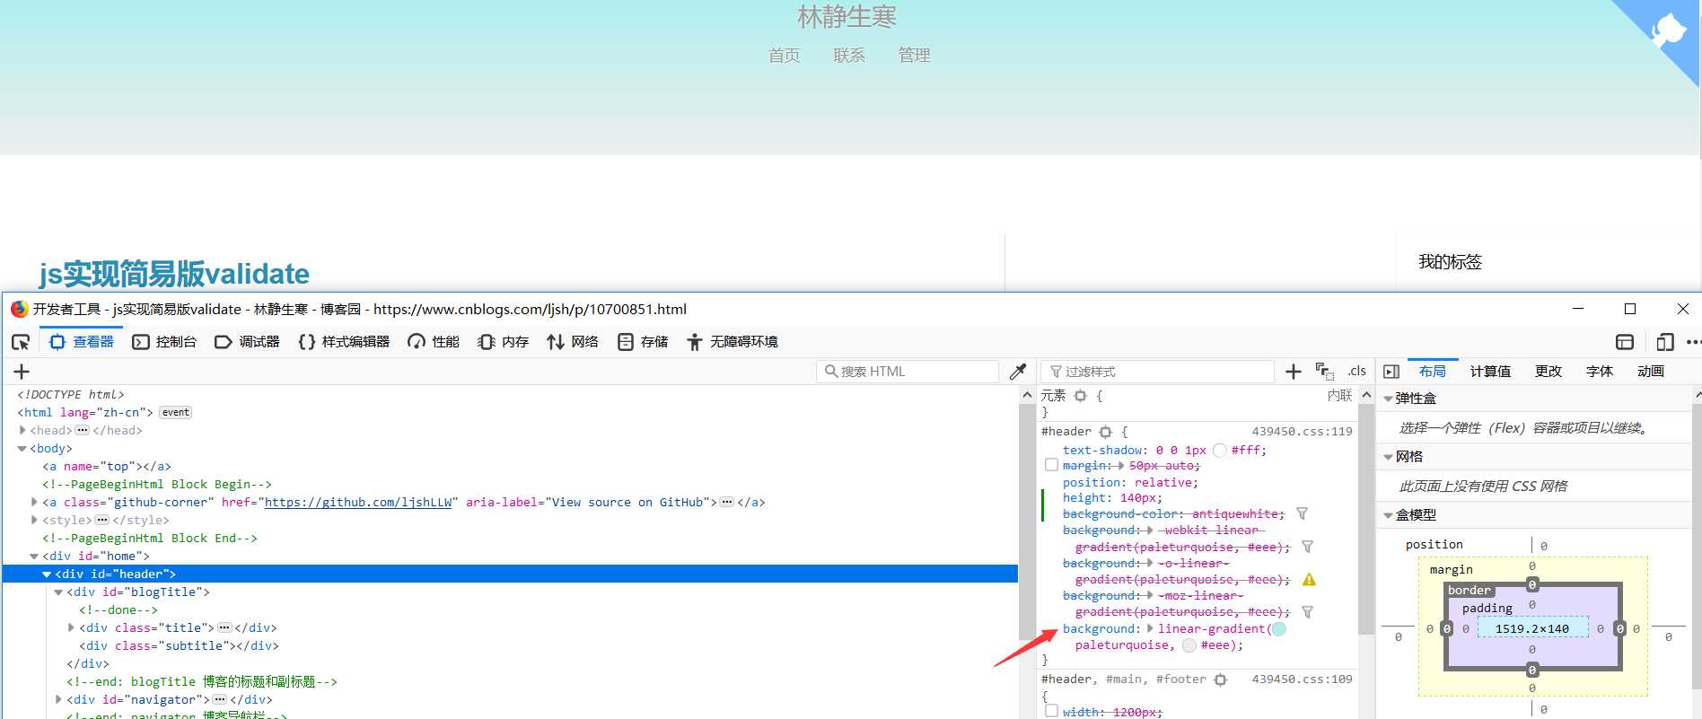Viewport: 1702px width, 719px height.
Task: Click the 联系 link on blog page
Action: click(849, 56)
